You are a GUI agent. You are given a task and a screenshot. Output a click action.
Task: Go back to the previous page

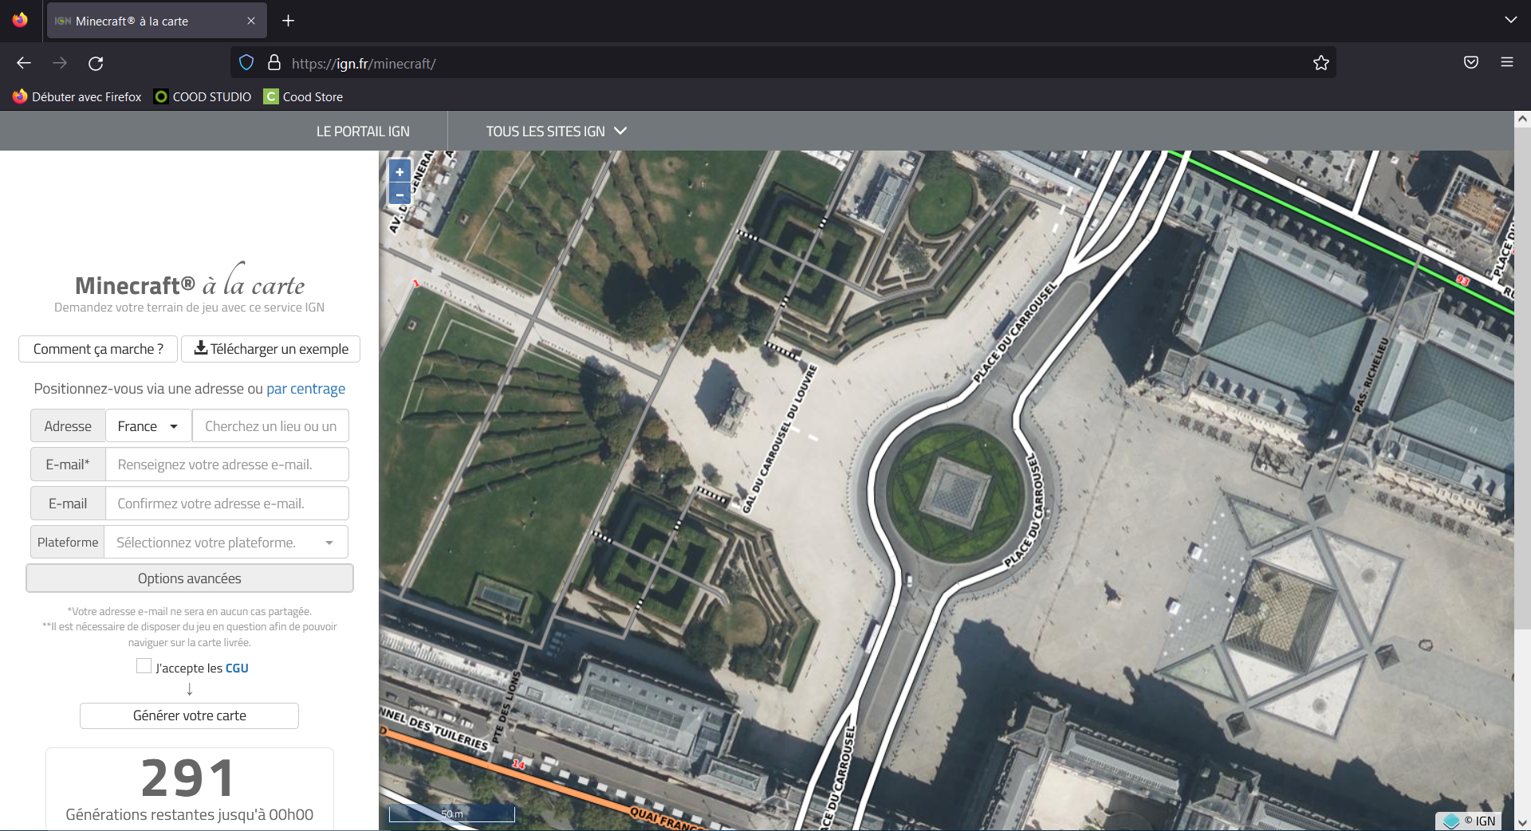[x=24, y=63]
